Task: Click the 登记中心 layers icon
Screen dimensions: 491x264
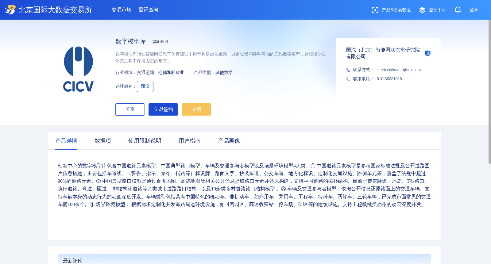Action: pyautogui.click(x=422, y=10)
